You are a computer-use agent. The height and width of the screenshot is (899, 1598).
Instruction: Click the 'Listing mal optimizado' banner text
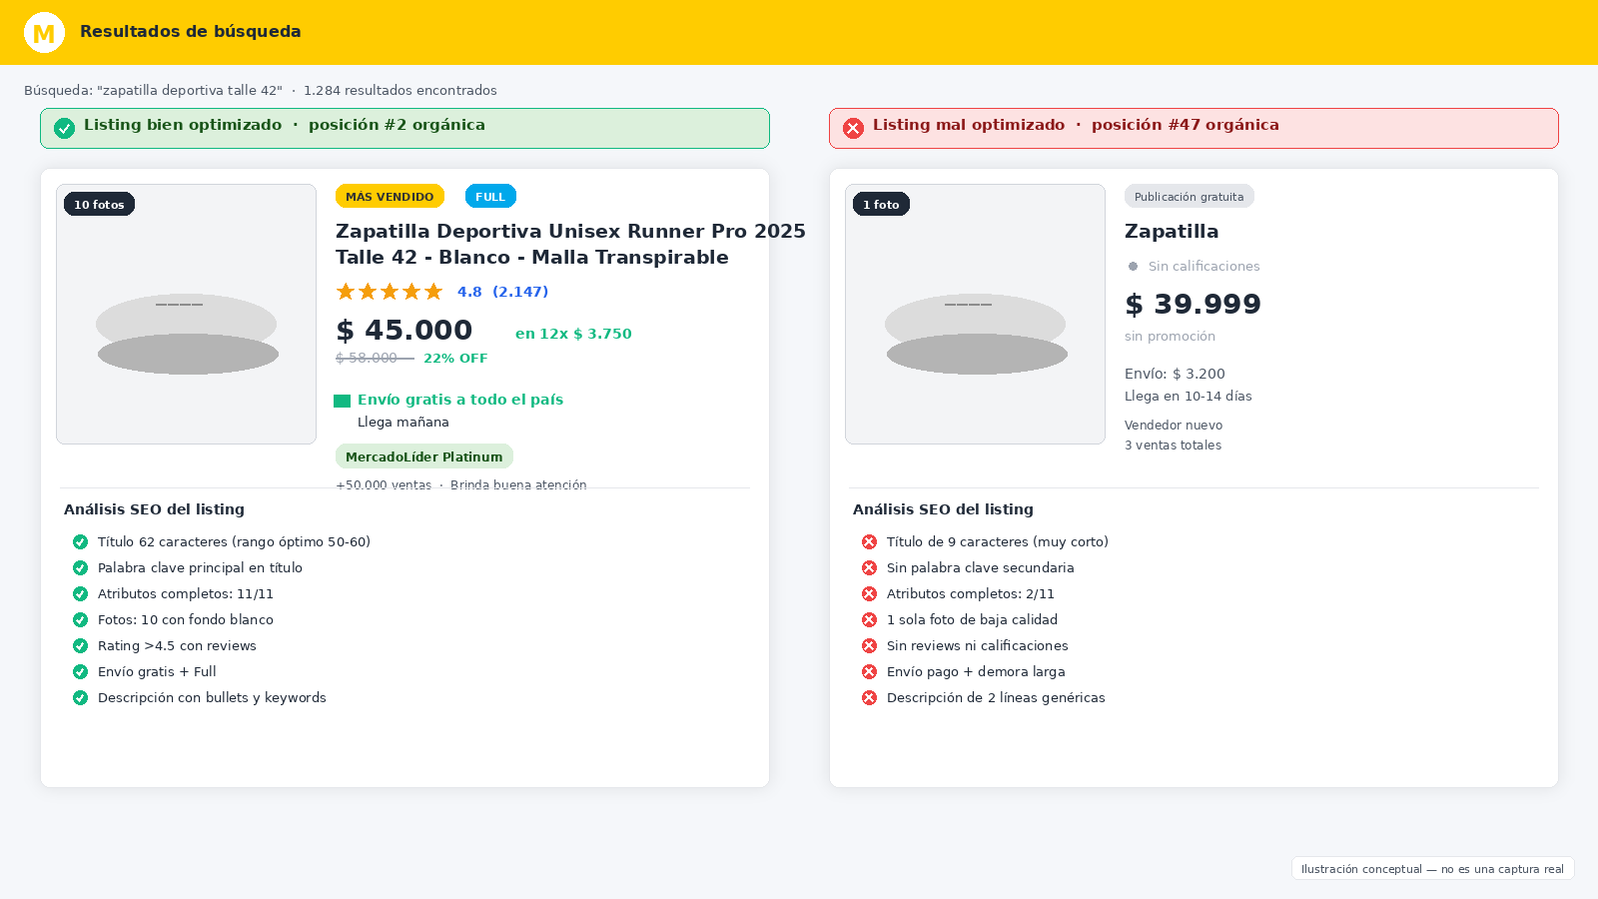click(x=1076, y=125)
